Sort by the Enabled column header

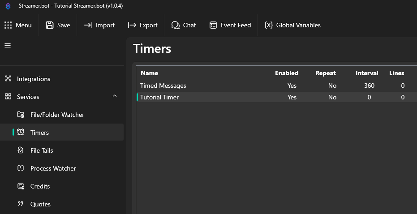coord(287,73)
